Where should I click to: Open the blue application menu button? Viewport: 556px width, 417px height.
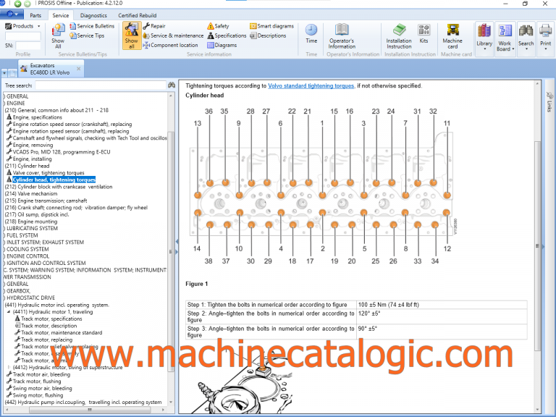pyautogui.click(x=12, y=14)
